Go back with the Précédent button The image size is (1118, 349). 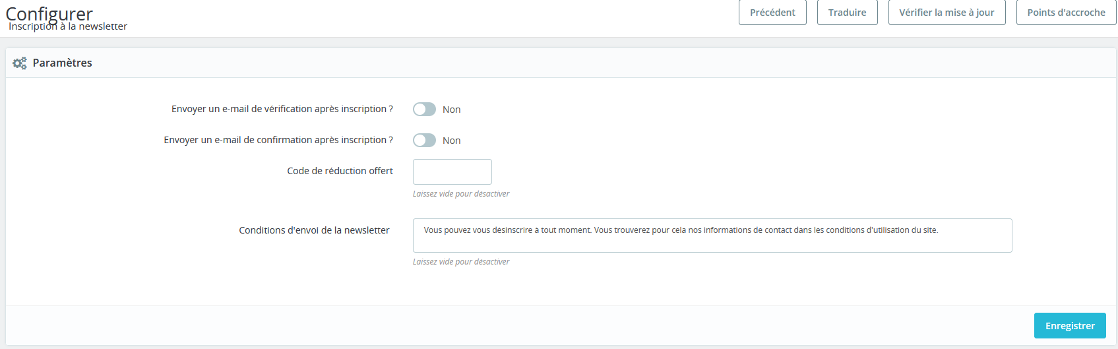pos(772,13)
